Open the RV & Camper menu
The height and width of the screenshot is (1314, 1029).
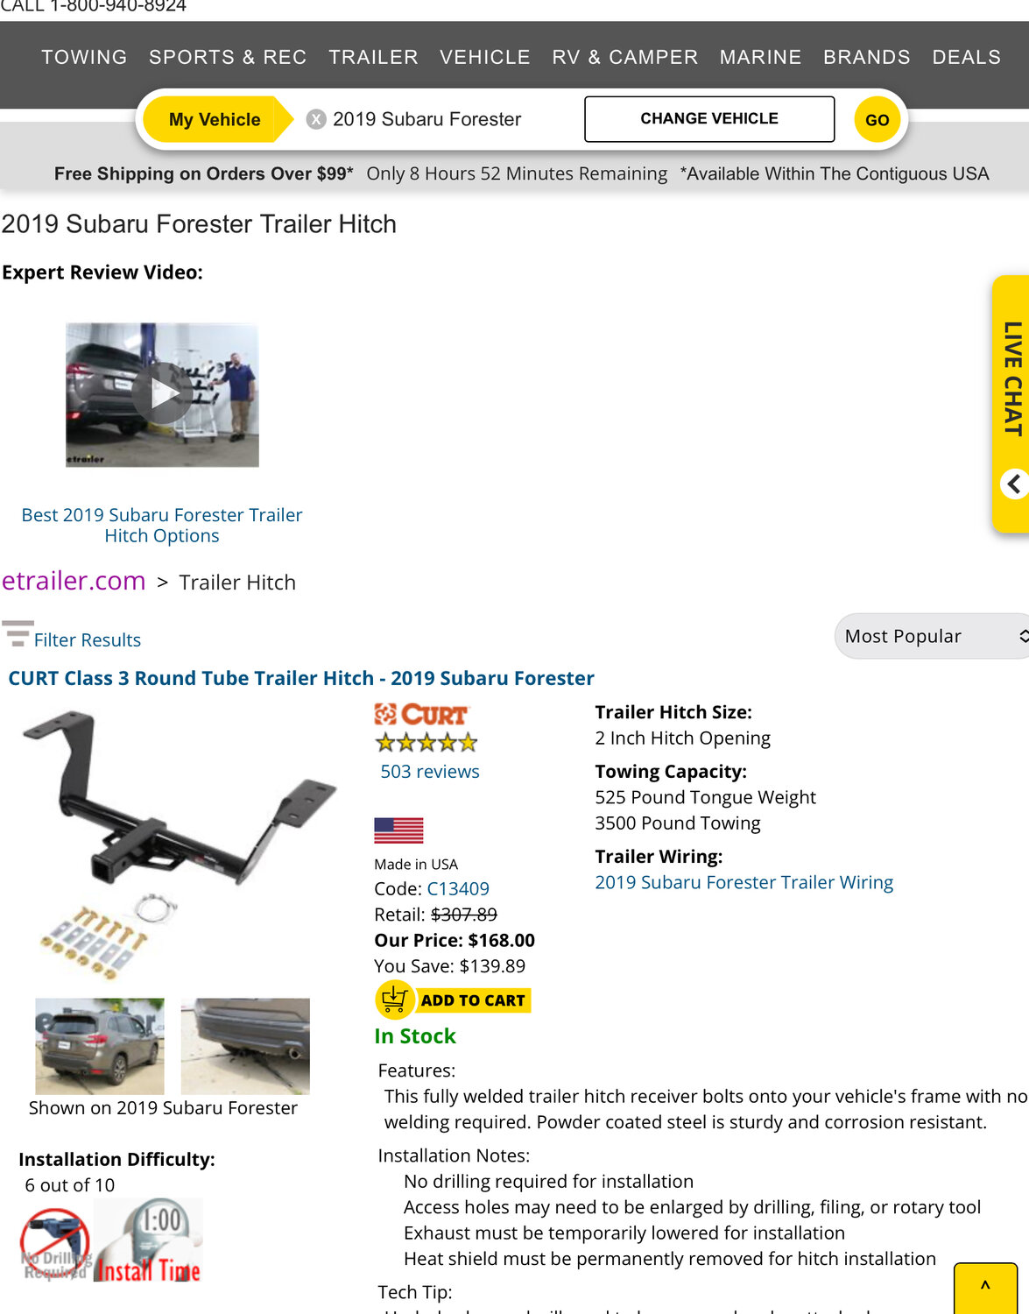click(624, 57)
